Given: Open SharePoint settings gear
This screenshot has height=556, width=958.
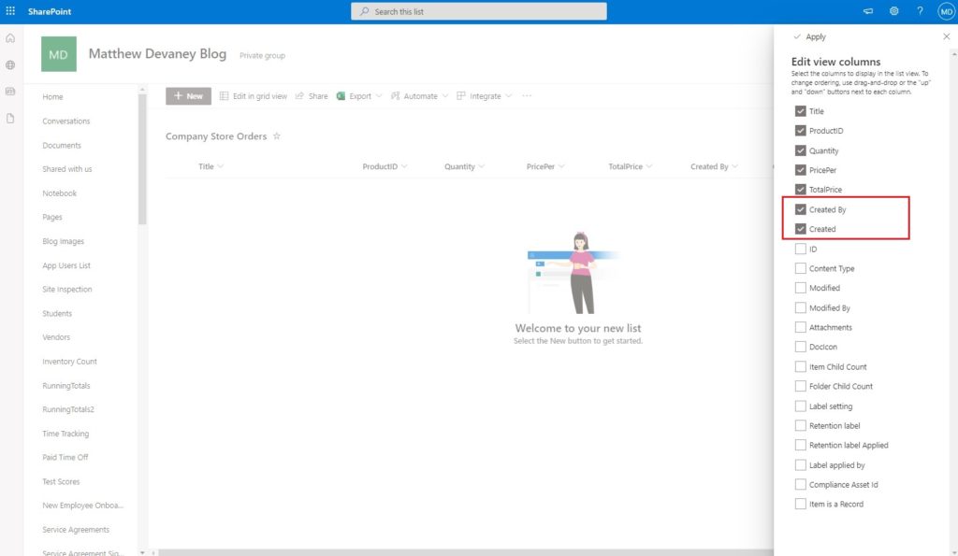Looking at the screenshot, I should coord(893,10).
